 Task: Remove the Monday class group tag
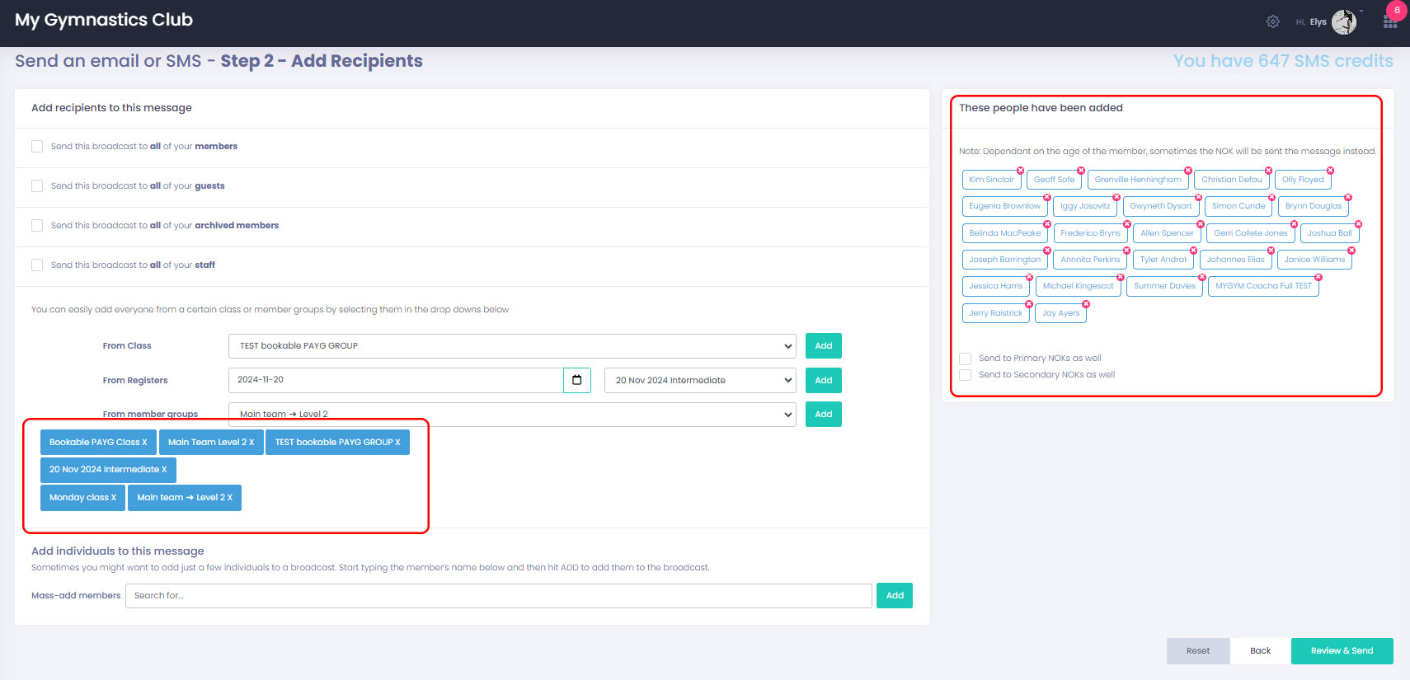(x=113, y=498)
